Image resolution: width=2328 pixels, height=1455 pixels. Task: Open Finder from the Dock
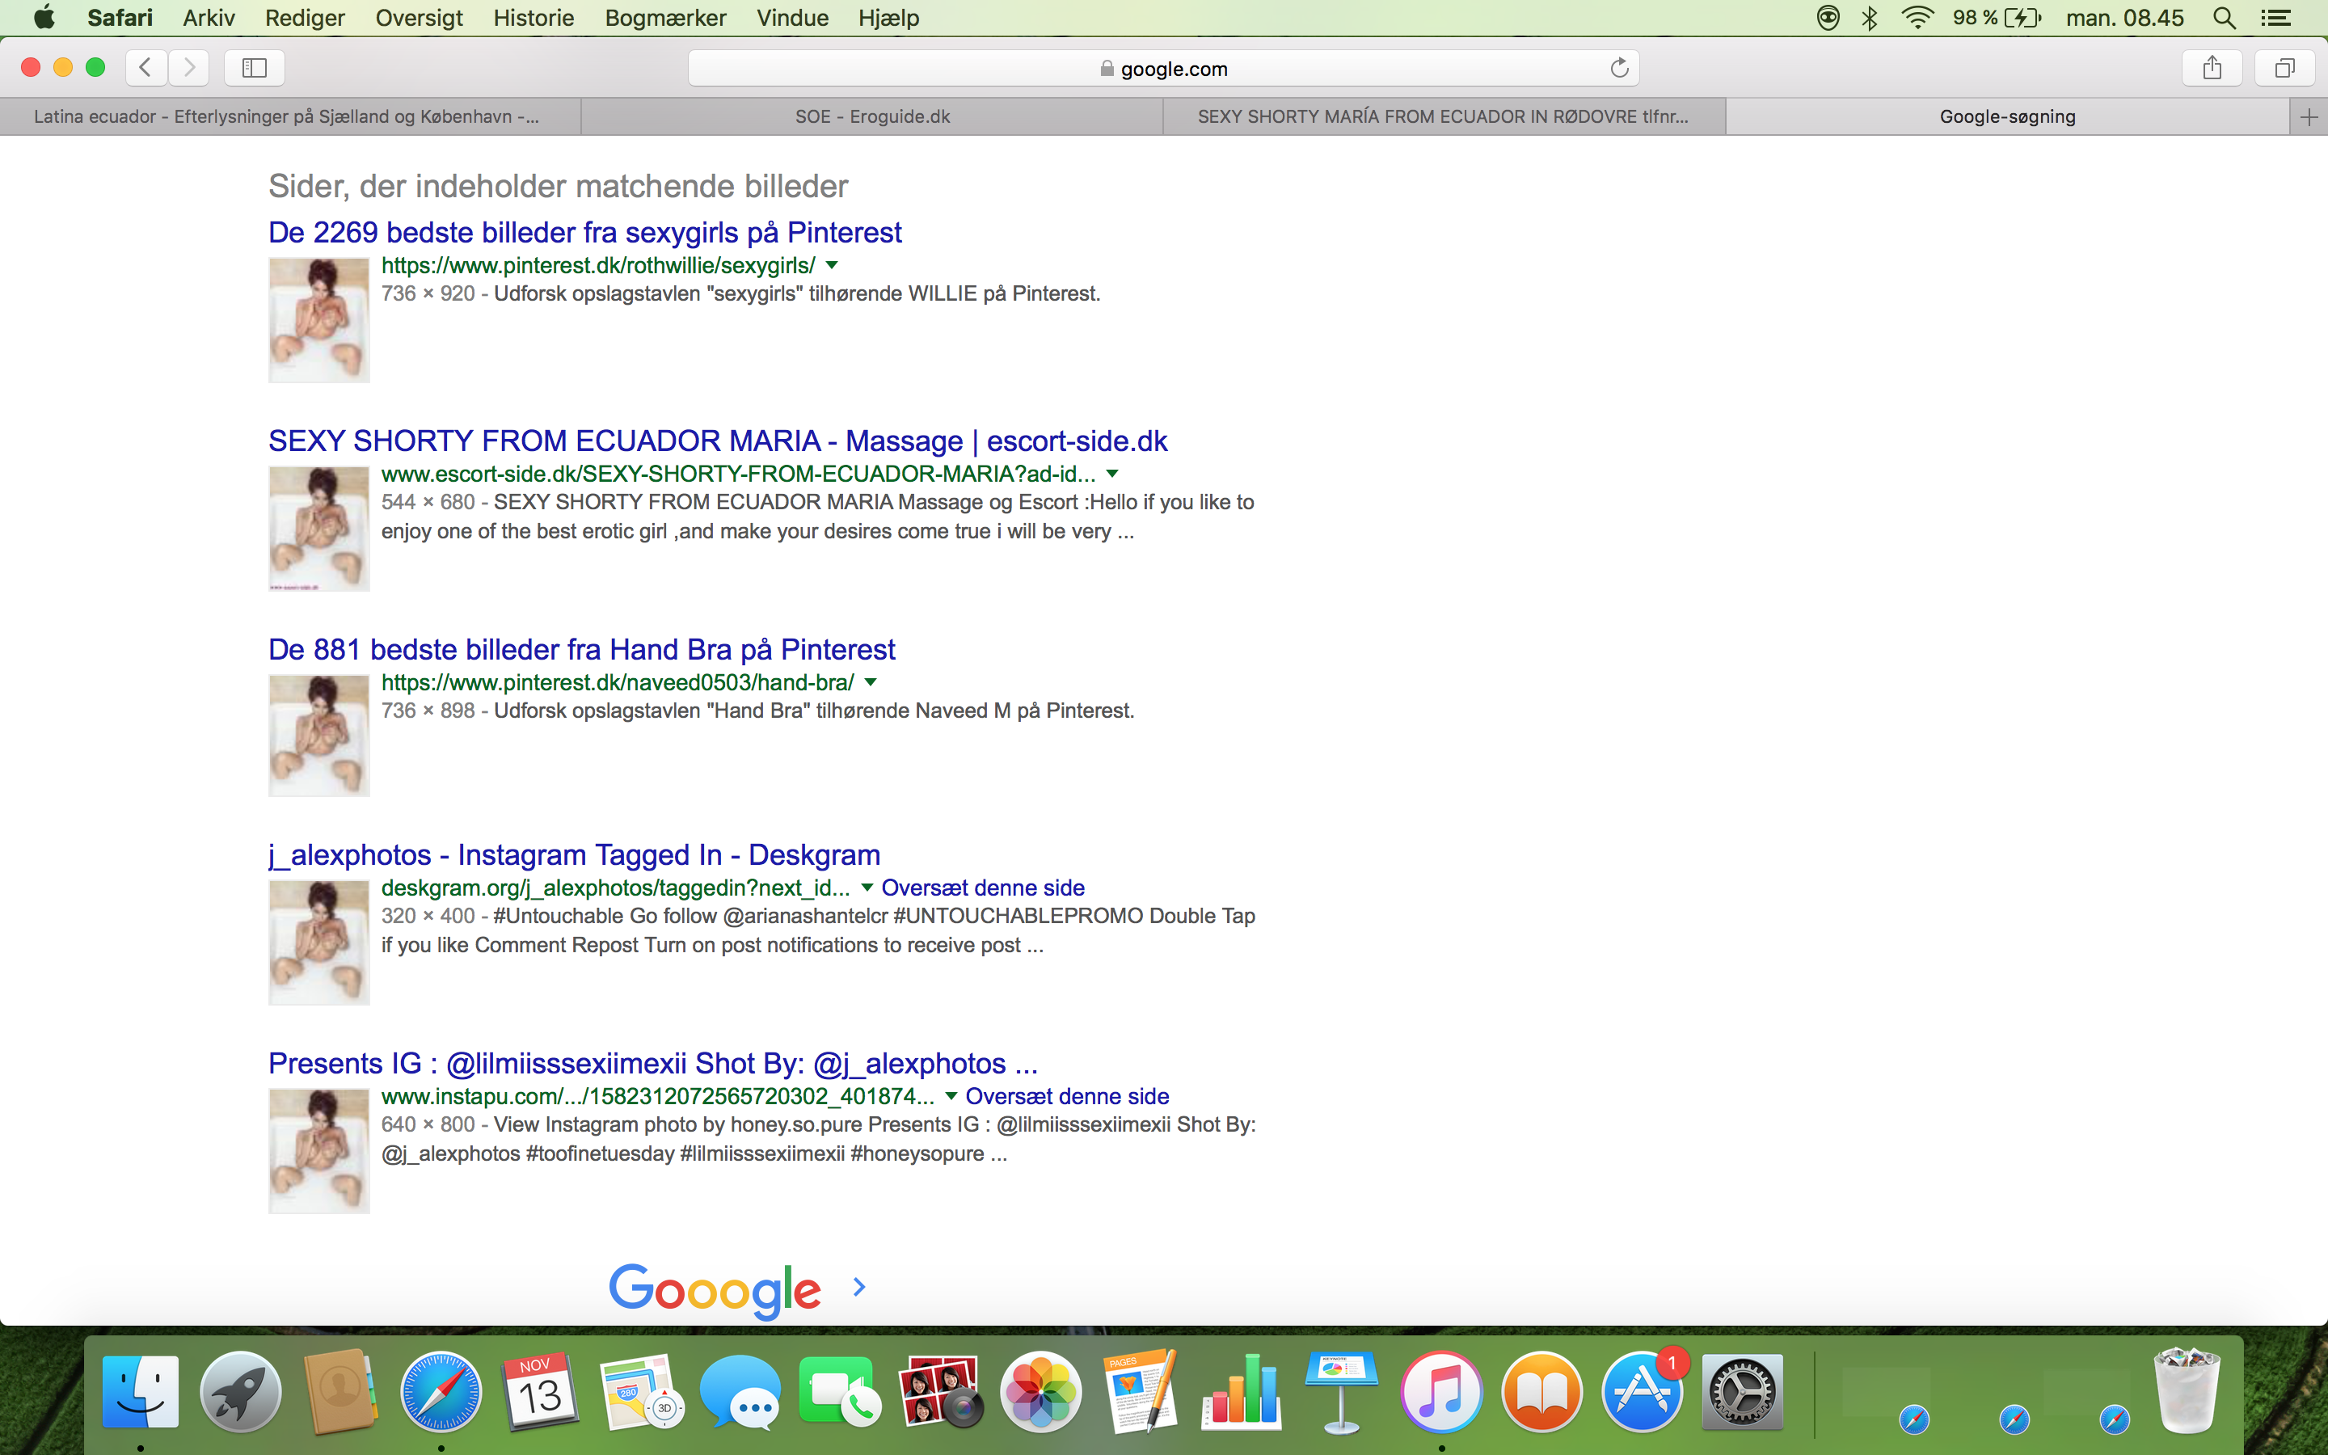pos(141,1391)
